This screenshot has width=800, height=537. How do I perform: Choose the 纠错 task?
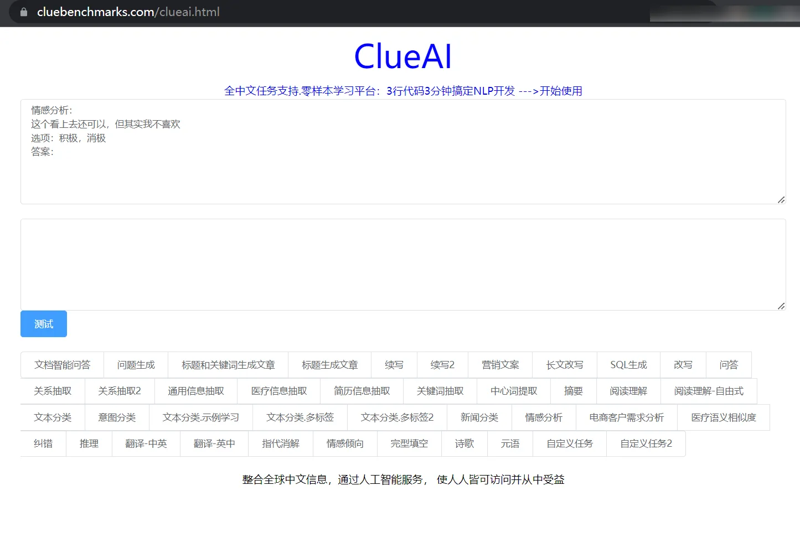point(43,443)
